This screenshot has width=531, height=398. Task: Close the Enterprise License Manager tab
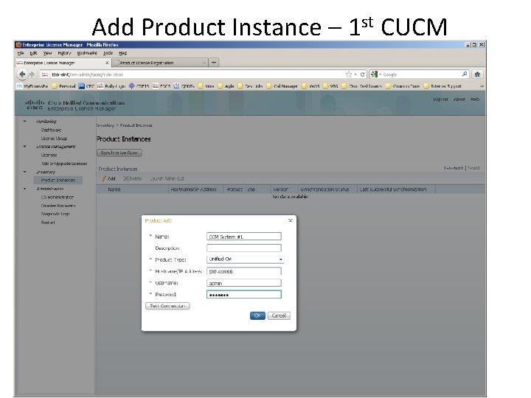[x=107, y=63]
